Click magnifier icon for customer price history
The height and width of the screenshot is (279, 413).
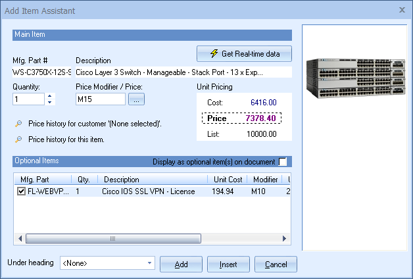pyautogui.click(x=18, y=123)
